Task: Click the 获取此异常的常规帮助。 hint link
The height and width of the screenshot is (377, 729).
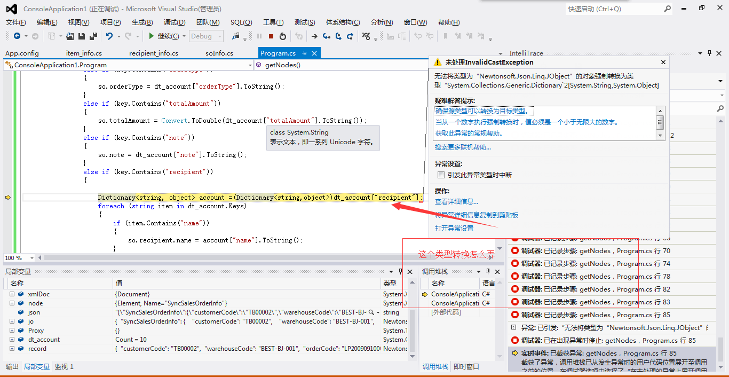Action: [469, 133]
